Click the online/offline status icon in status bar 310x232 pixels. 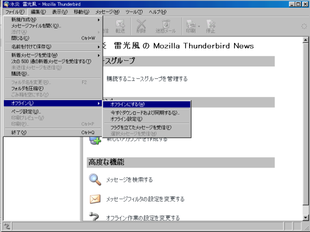point(7,226)
